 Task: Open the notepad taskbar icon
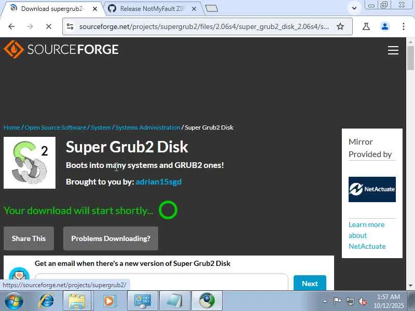click(175, 301)
